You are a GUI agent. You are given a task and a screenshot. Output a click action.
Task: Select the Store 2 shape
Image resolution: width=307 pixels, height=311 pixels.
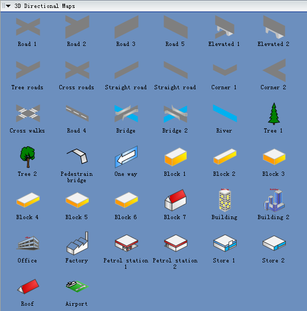(x=274, y=243)
